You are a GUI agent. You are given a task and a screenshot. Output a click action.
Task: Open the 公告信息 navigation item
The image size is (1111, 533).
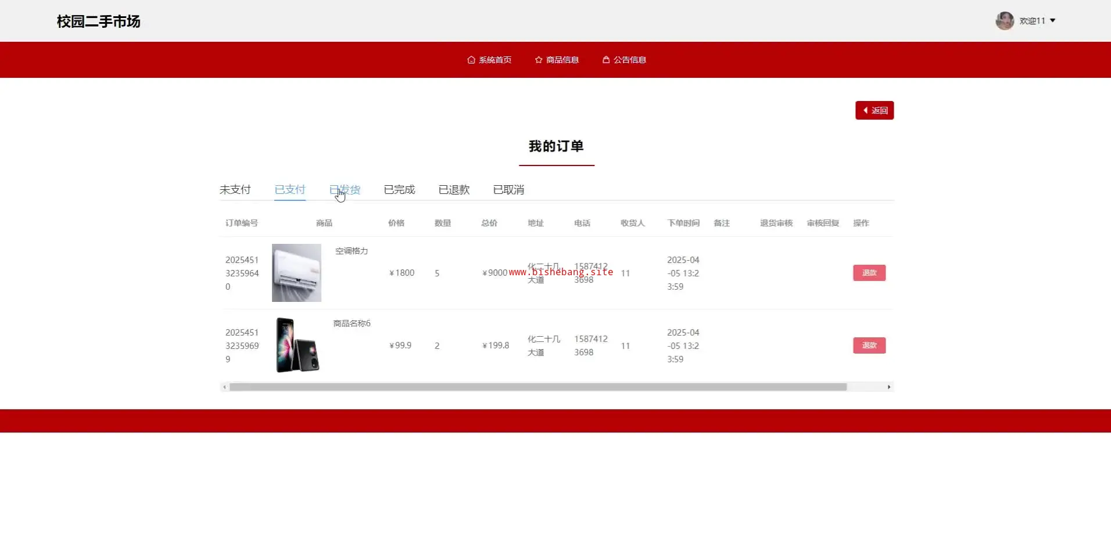click(x=624, y=60)
